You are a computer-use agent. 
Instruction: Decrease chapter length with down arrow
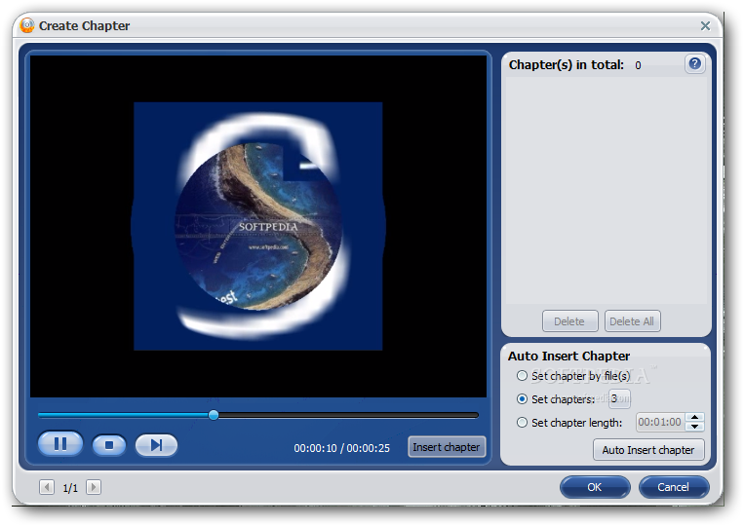[x=694, y=427]
